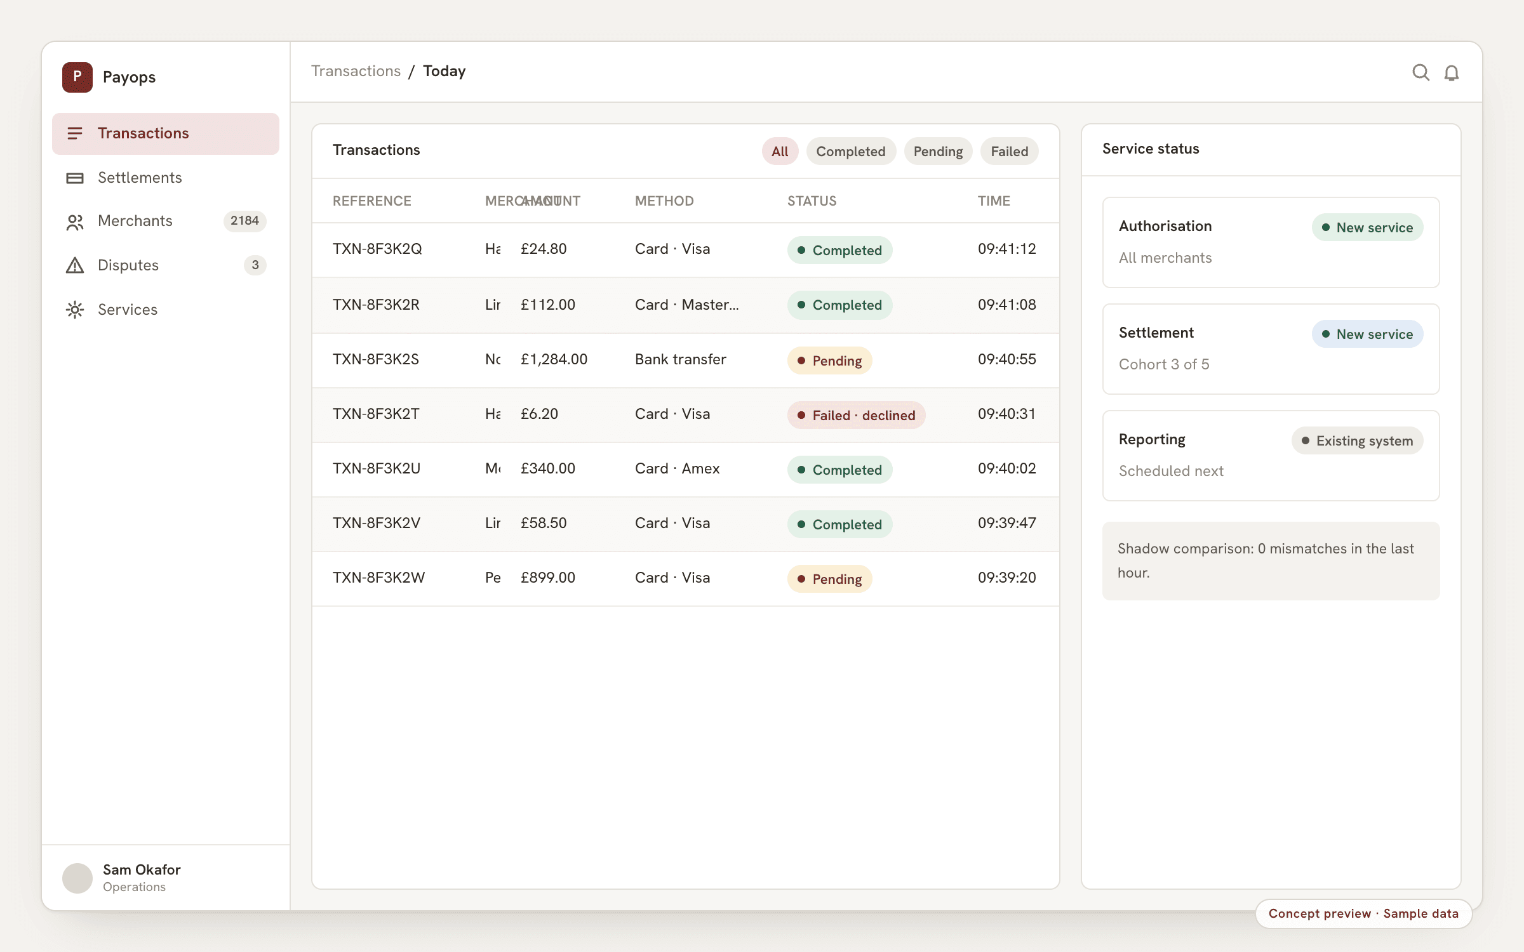Open transaction TXN-8F3K2S reference
Viewport: 1524px width, 952px height.
point(376,359)
